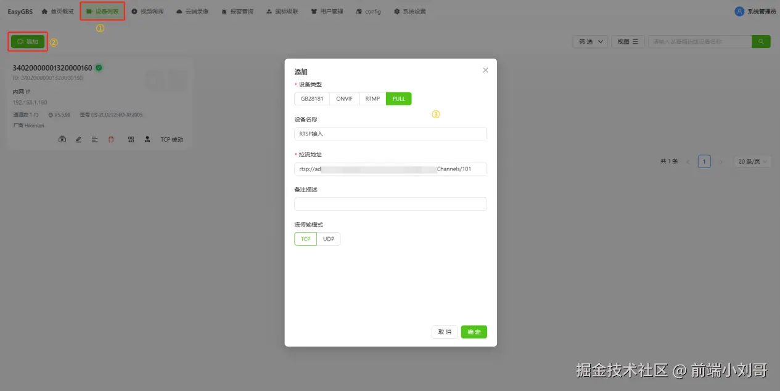Select GB28181 device type

(x=312, y=99)
